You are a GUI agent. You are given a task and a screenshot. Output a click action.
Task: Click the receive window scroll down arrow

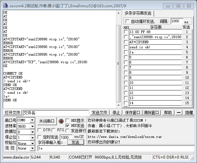pos(119,105)
